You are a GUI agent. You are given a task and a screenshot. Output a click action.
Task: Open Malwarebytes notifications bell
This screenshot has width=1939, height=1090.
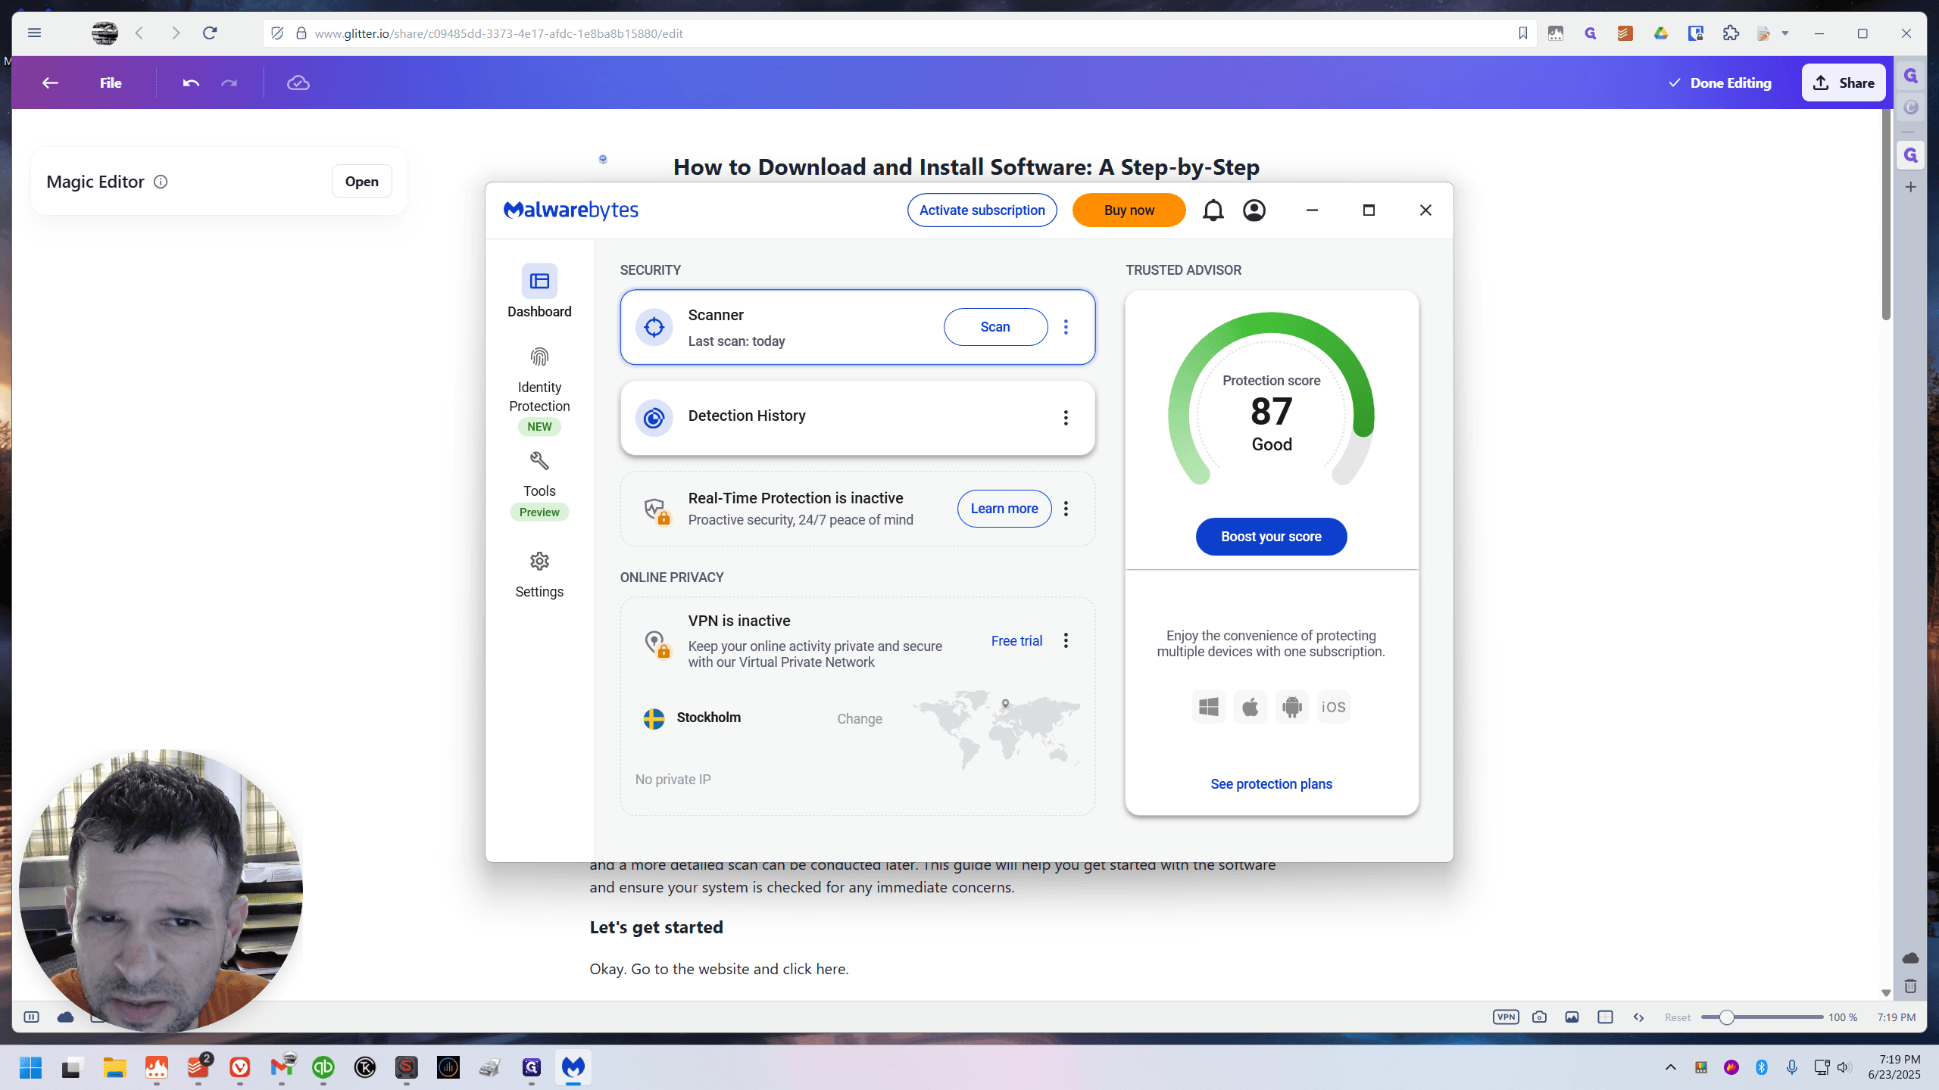(x=1213, y=210)
